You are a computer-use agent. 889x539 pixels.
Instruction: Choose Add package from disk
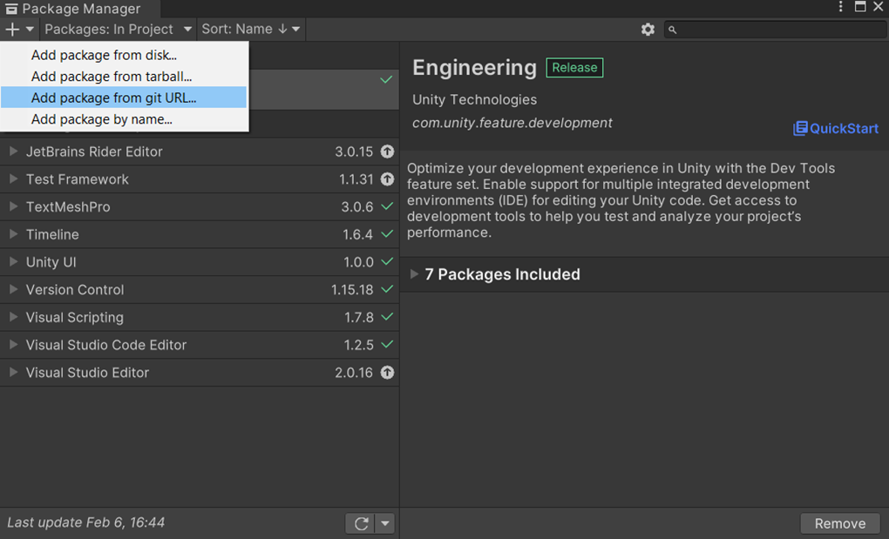coord(124,55)
